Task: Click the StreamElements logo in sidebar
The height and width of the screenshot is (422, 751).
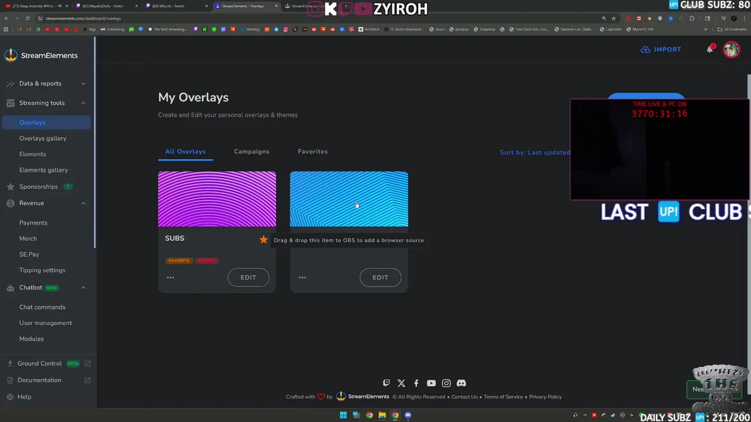Action: coord(40,55)
